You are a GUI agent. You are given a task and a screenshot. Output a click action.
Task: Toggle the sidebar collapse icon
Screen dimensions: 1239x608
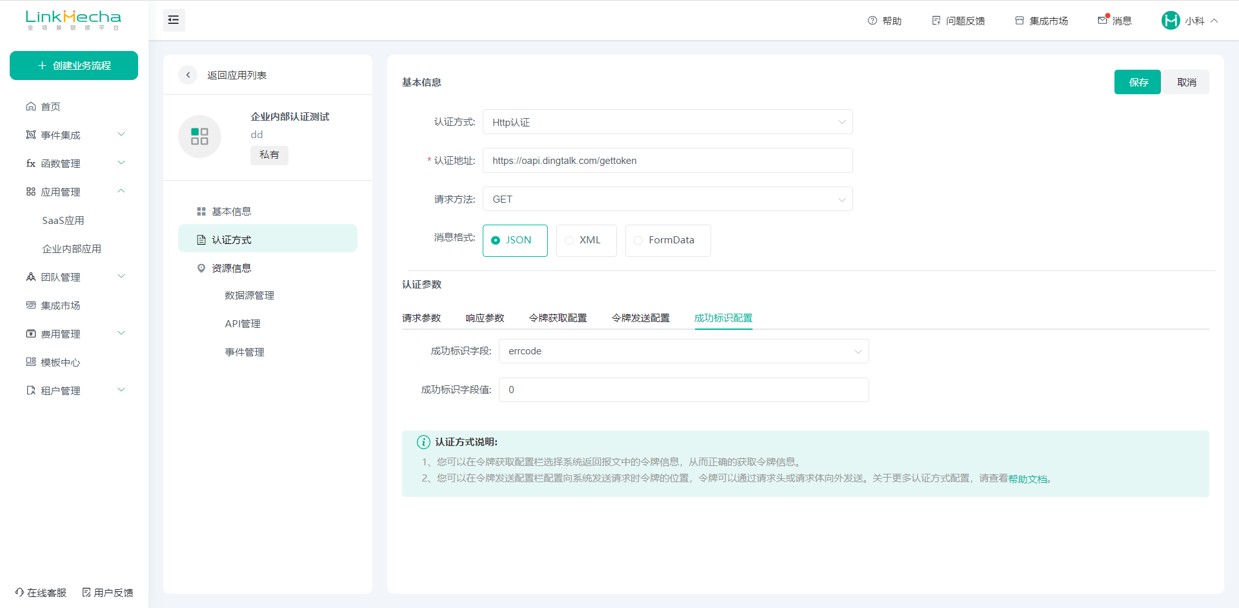(174, 20)
